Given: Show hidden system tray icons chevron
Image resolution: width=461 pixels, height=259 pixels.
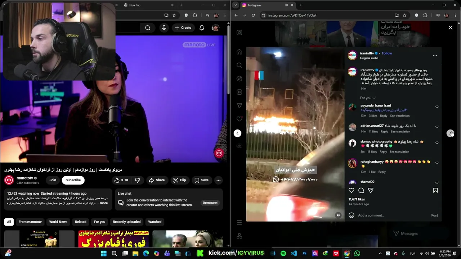Looking at the screenshot, I should point(380,253).
